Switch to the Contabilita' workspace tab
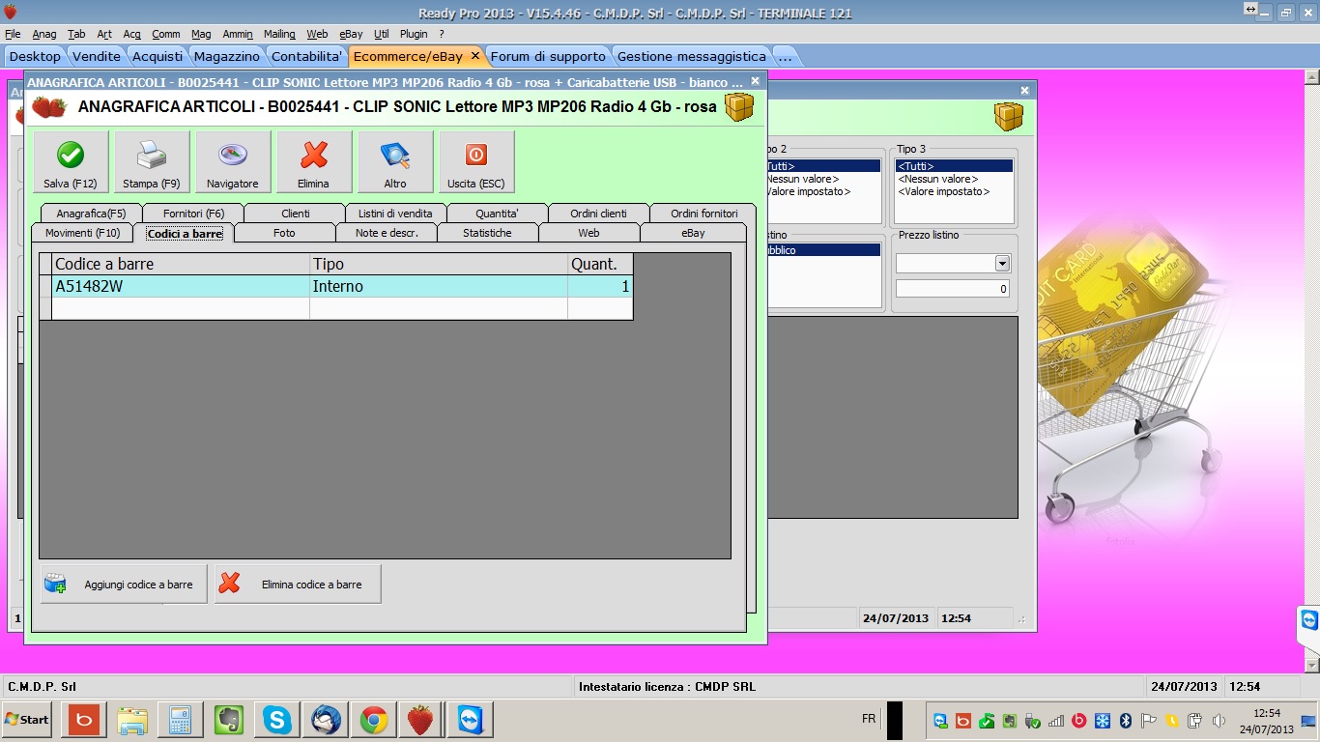The image size is (1320, 742). pyautogui.click(x=307, y=56)
